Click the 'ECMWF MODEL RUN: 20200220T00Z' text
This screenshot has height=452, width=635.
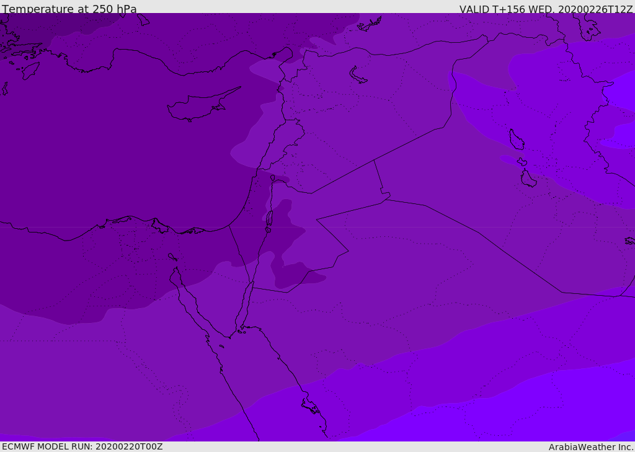coord(82,446)
